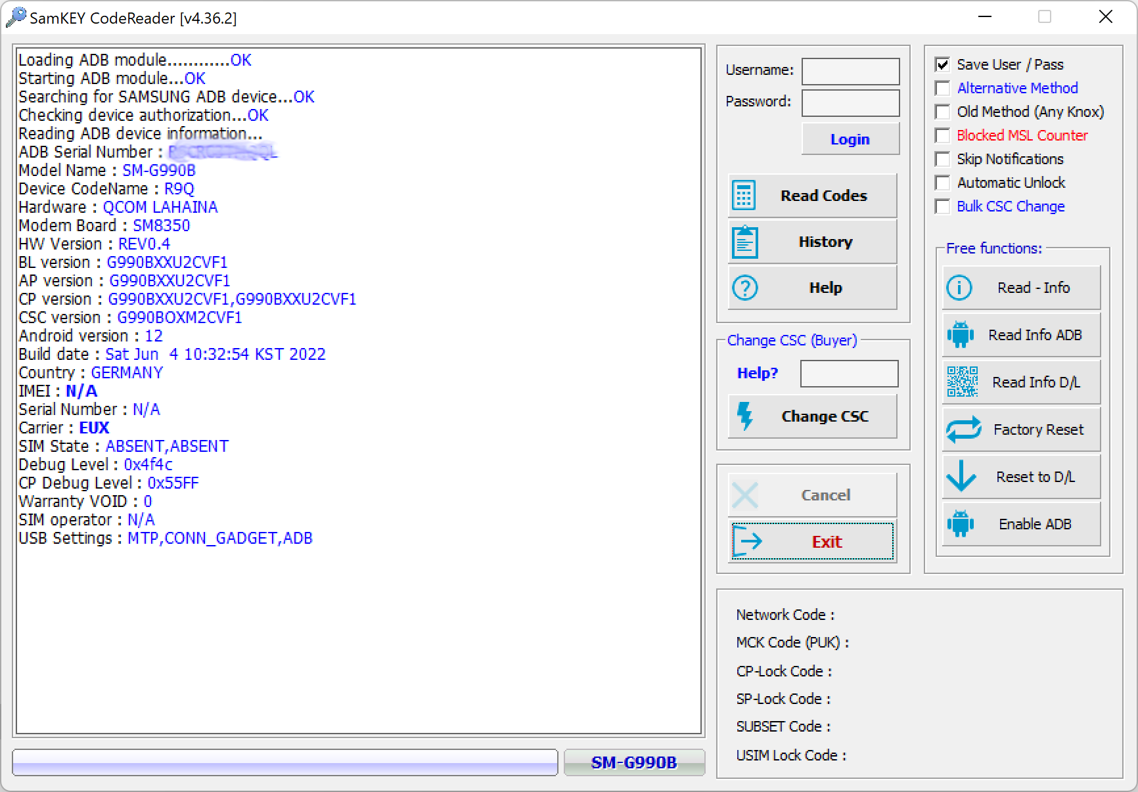
Task: Click the Country value GERMANY
Action: click(127, 372)
